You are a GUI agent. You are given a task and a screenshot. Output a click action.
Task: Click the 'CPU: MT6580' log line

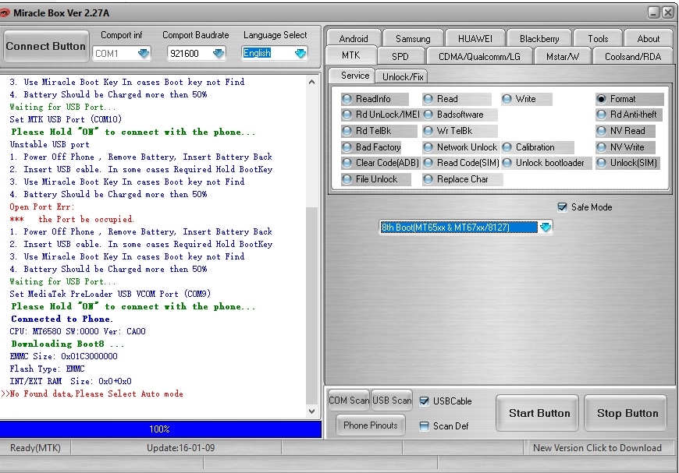[x=77, y=332]
